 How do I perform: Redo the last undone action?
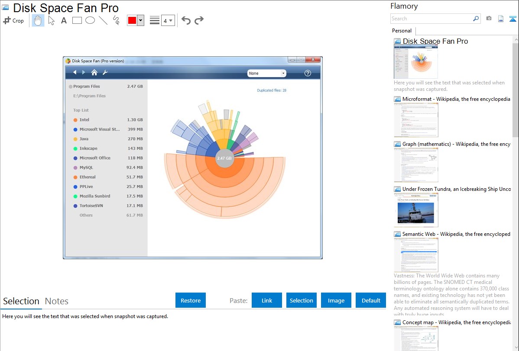click(199, 20)
